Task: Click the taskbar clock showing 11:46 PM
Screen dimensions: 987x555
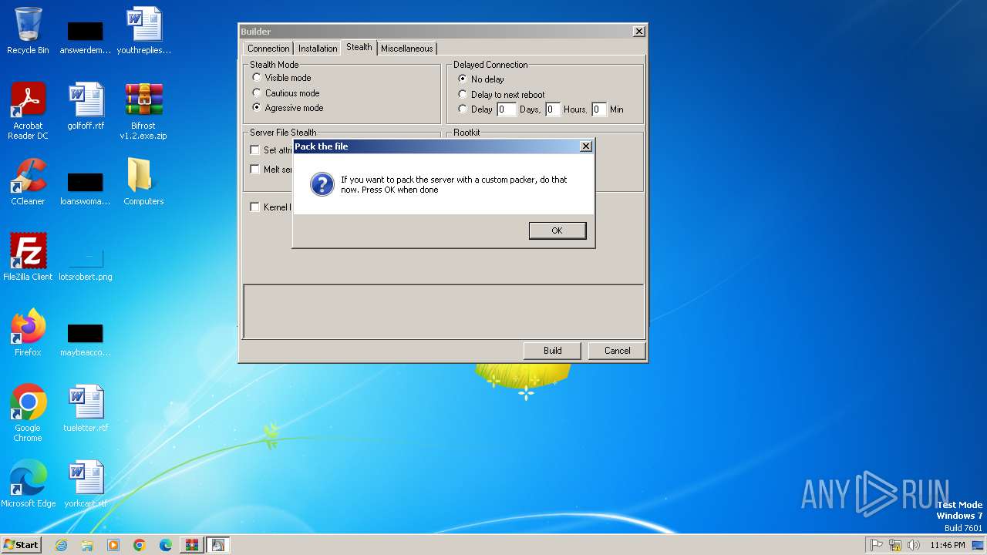Action: 947,545
